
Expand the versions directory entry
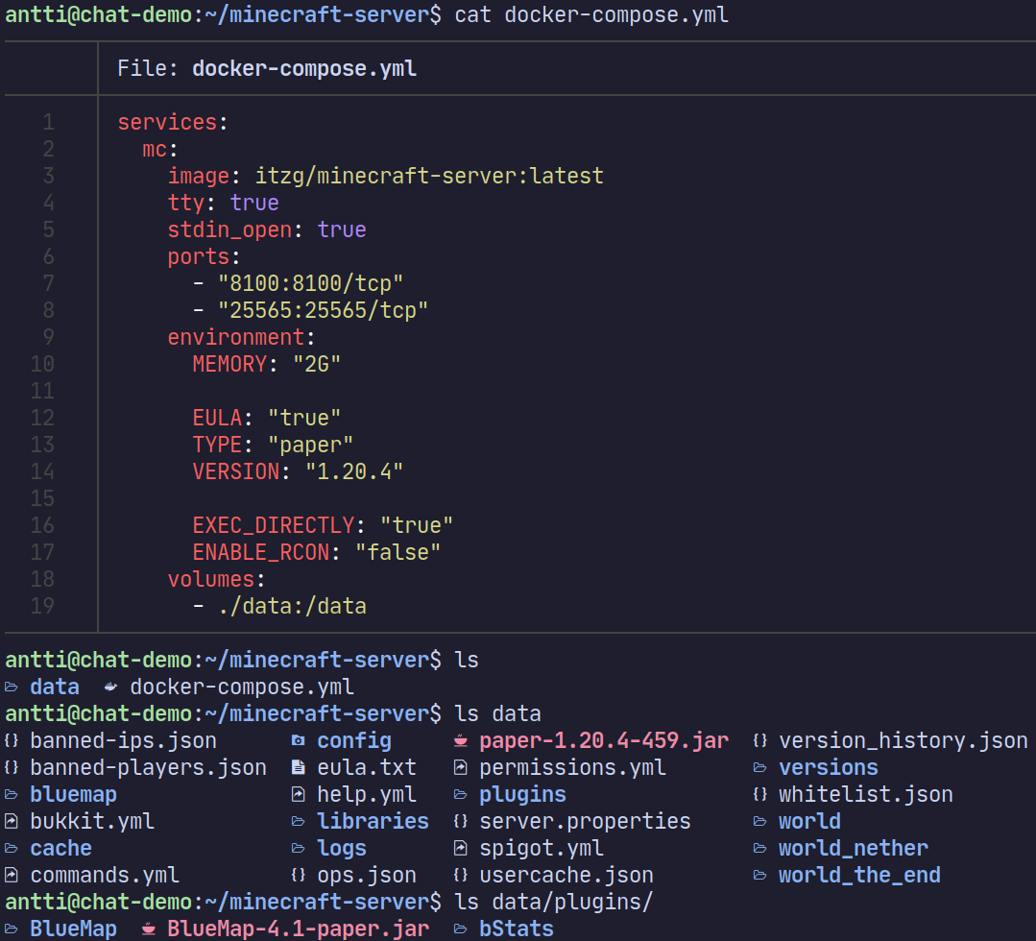pyautogui.click(x=828, y=767)
